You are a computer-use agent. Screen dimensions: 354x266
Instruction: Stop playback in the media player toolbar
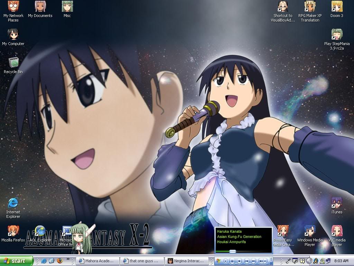[239, 261]
